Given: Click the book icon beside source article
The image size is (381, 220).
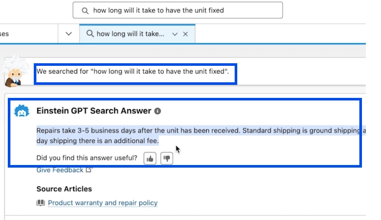Looking at the screenshot, I should click(41, 203).
